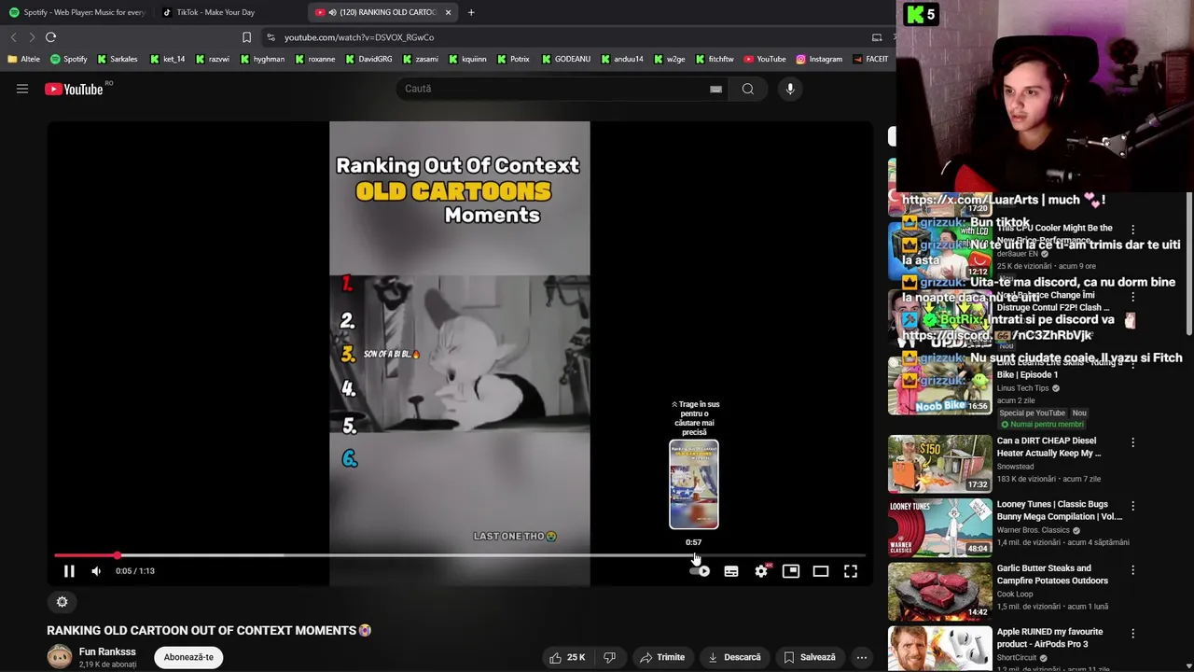Screen dimensions: 1194x672
Task: Toggle the autoplay switch in player controls
Action: [700, 571]
